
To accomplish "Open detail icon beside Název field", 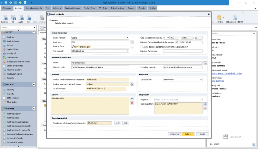I will tap(205, 63).
